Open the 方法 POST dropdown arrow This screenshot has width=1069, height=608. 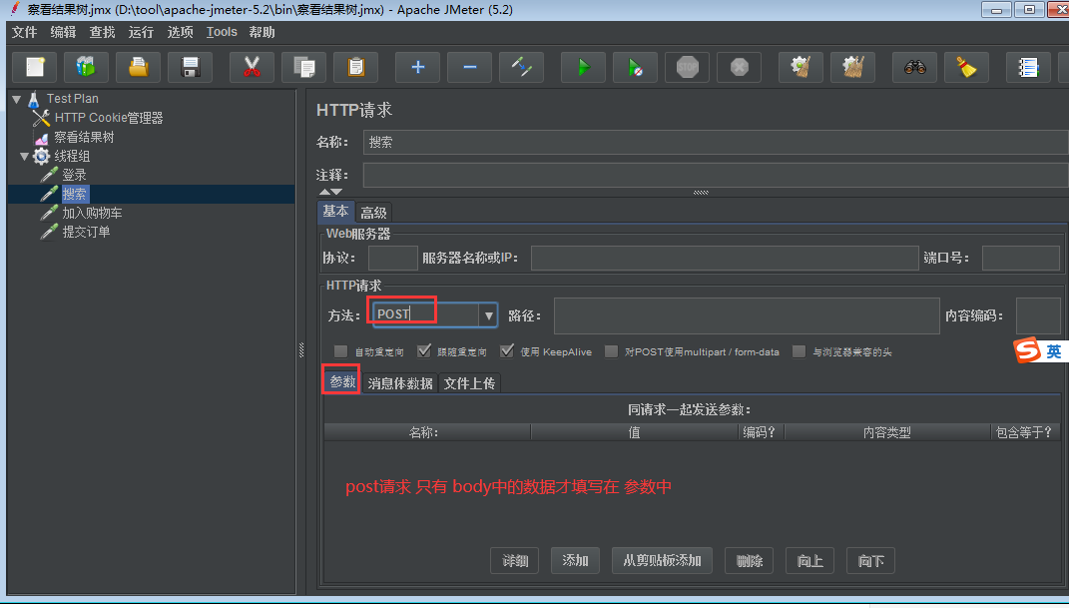coord(488,315)
